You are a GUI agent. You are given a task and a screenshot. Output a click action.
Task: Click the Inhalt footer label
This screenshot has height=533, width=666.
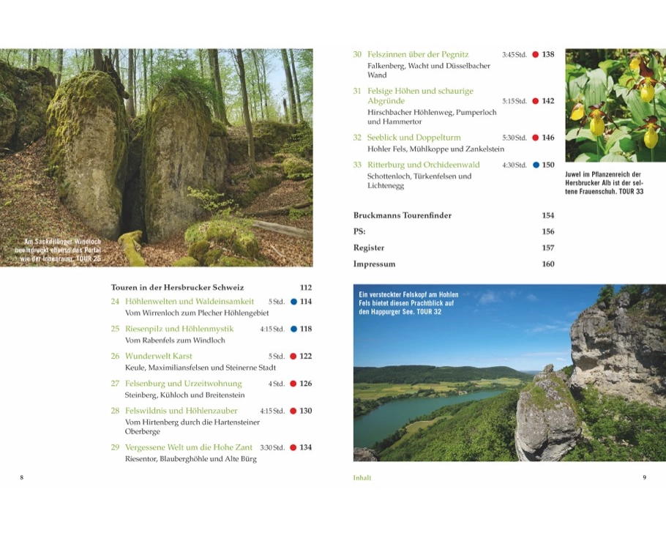pyautogui.click(x=362, y=477)
